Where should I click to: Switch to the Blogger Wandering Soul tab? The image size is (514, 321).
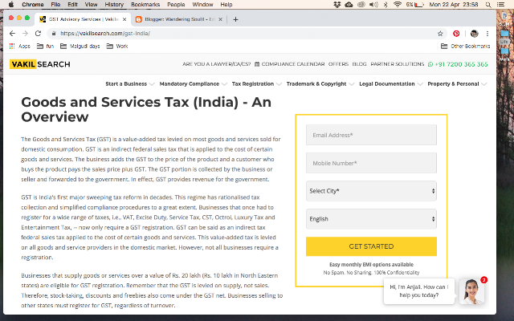point(178,19)
